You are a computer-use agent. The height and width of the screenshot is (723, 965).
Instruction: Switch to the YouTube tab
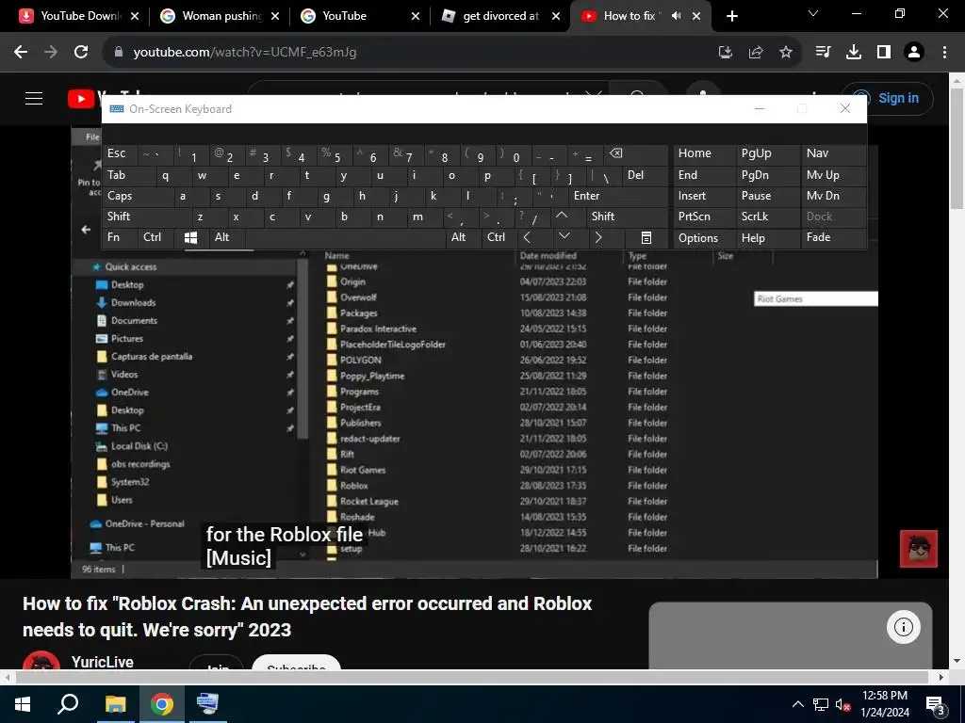point(361,16)
